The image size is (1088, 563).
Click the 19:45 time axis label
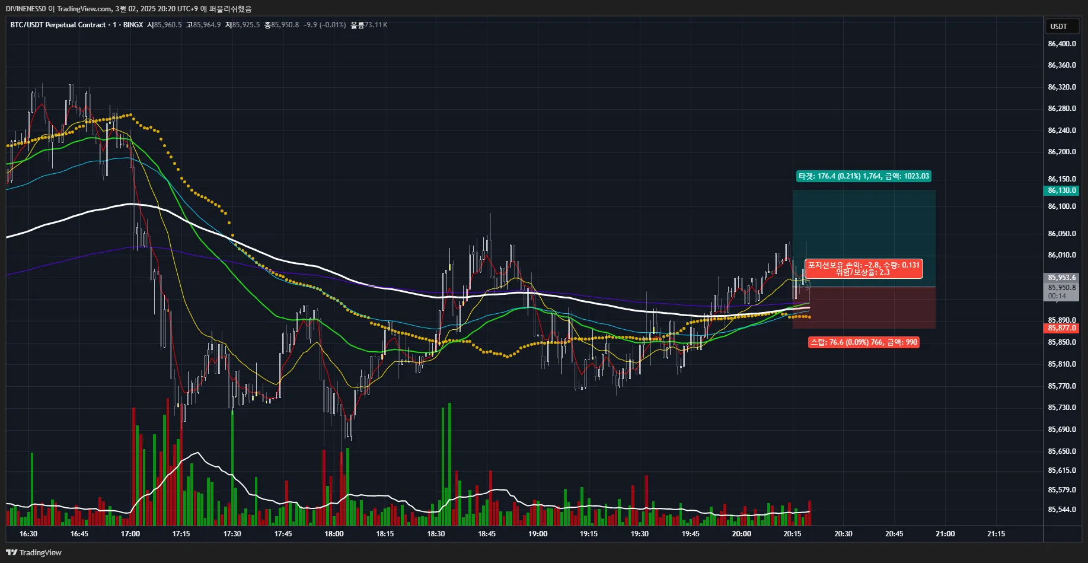691,534
